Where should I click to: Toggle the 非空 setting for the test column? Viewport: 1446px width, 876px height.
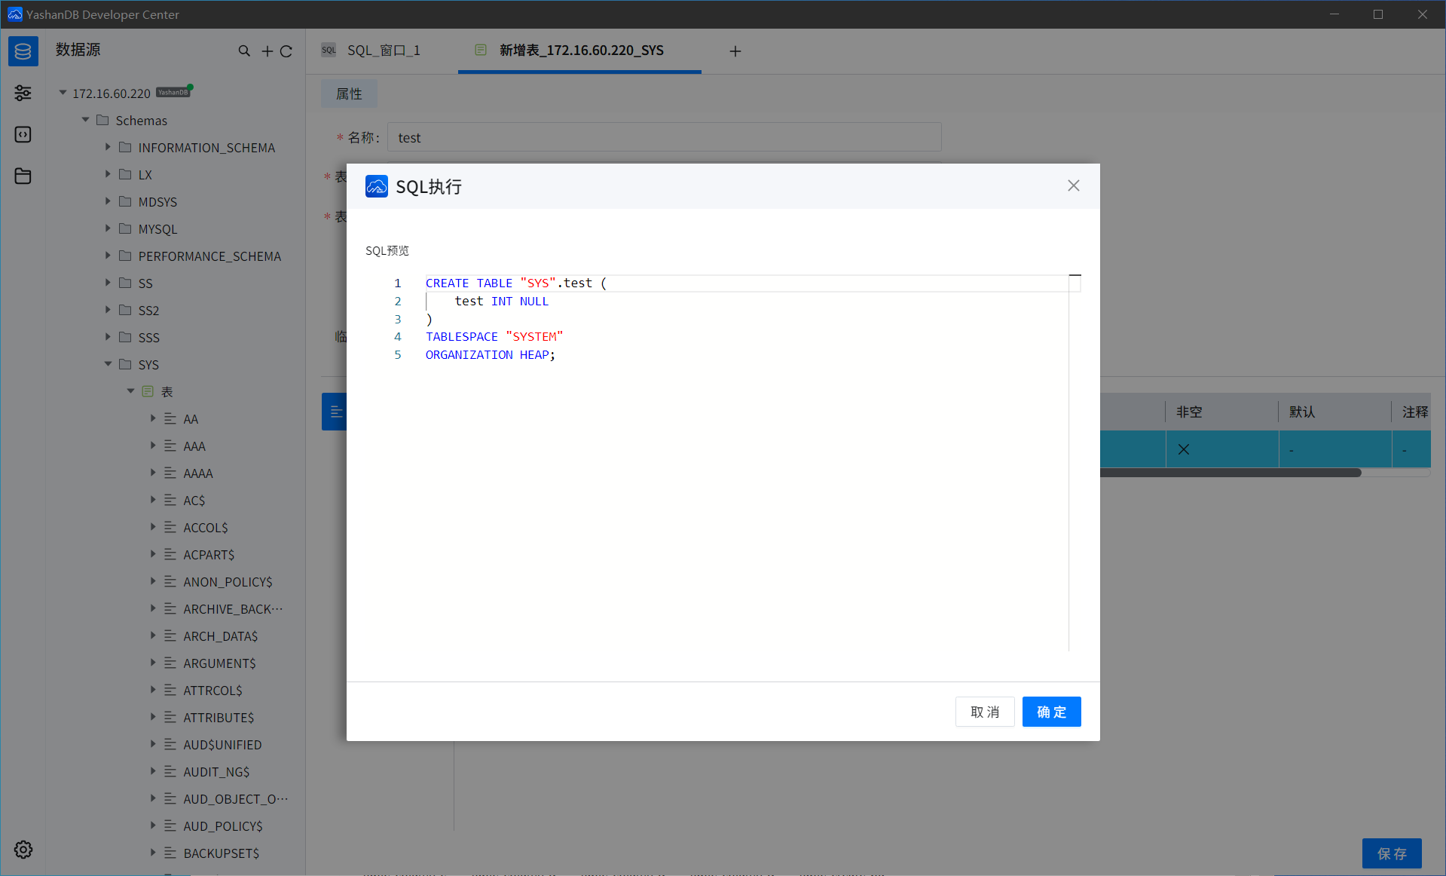(x=1183, y=449)
